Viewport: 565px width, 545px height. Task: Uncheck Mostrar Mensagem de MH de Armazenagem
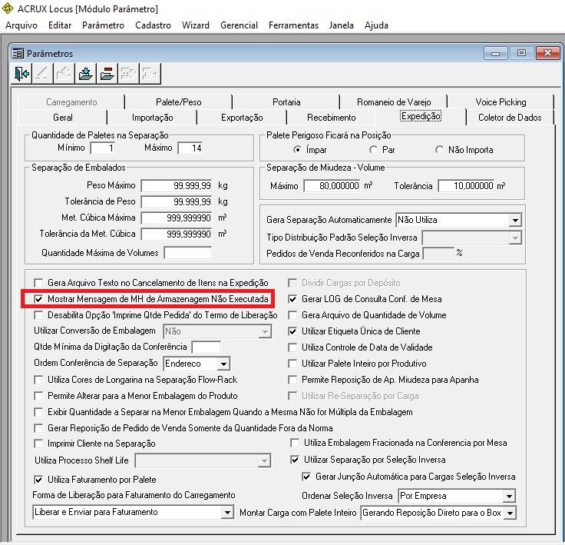click(x=38, y=299)
